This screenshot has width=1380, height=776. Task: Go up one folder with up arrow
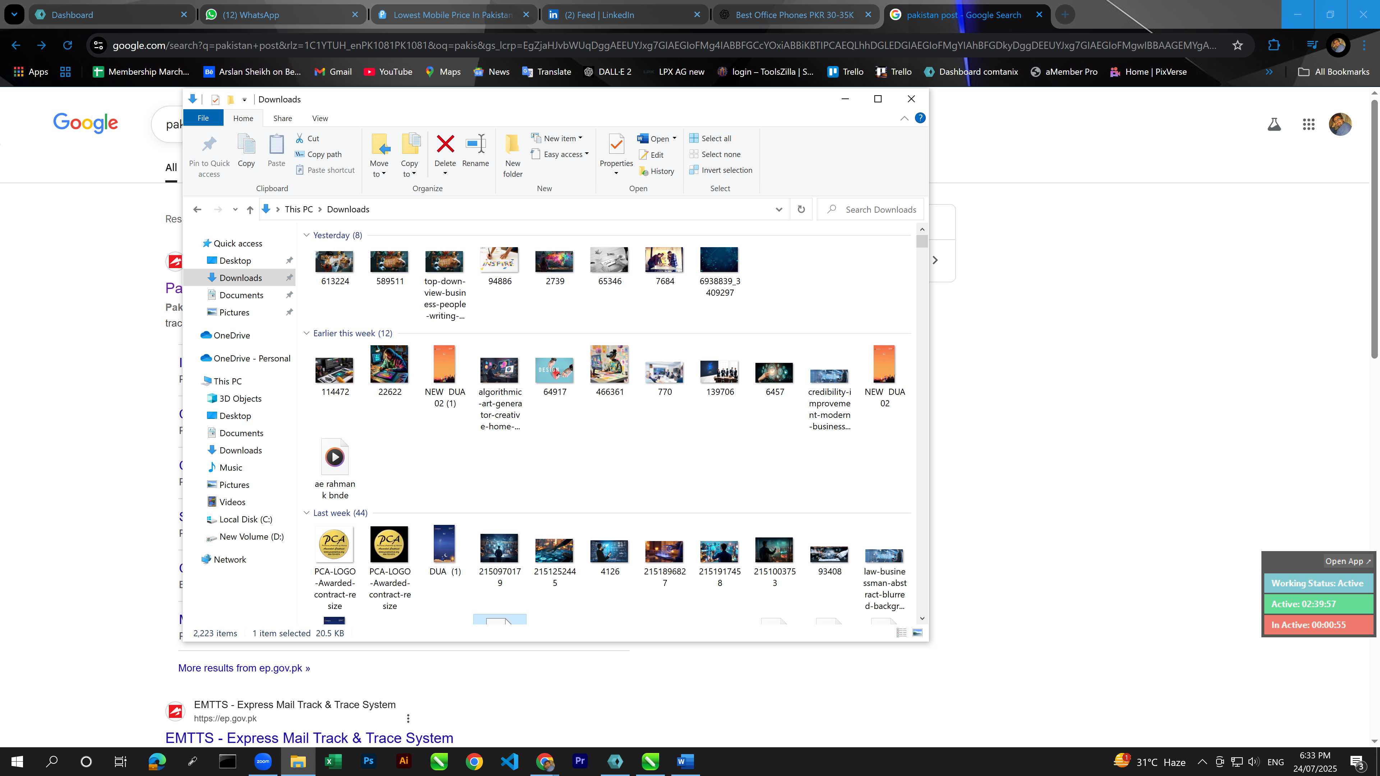point(250,209)
